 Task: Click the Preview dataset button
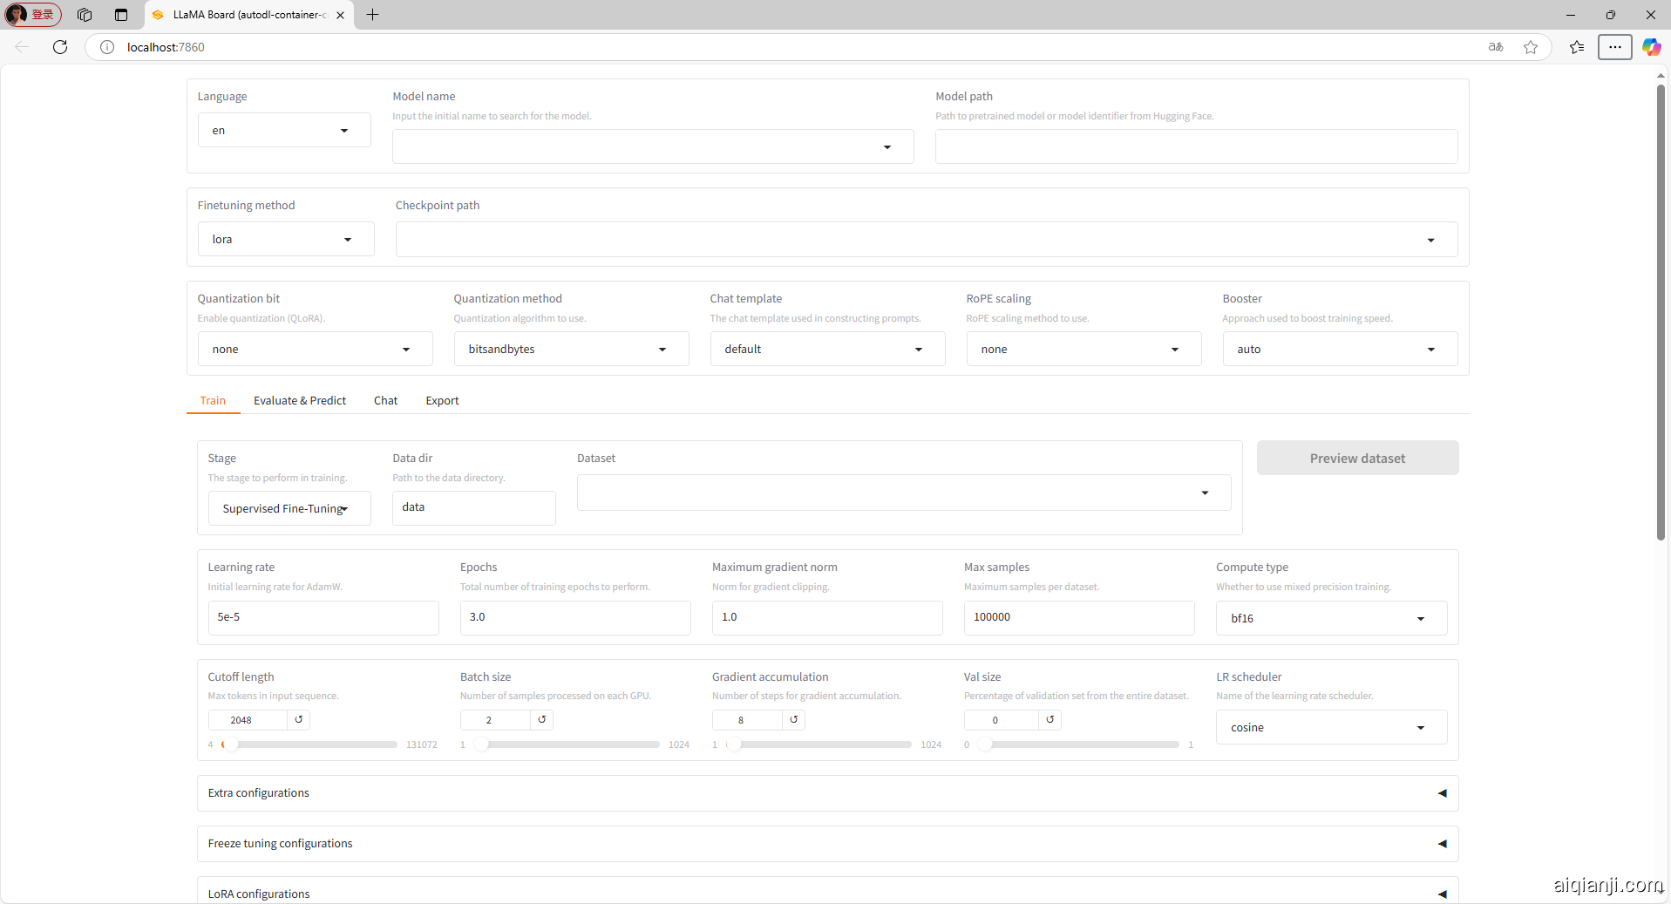pos(1356,459)
